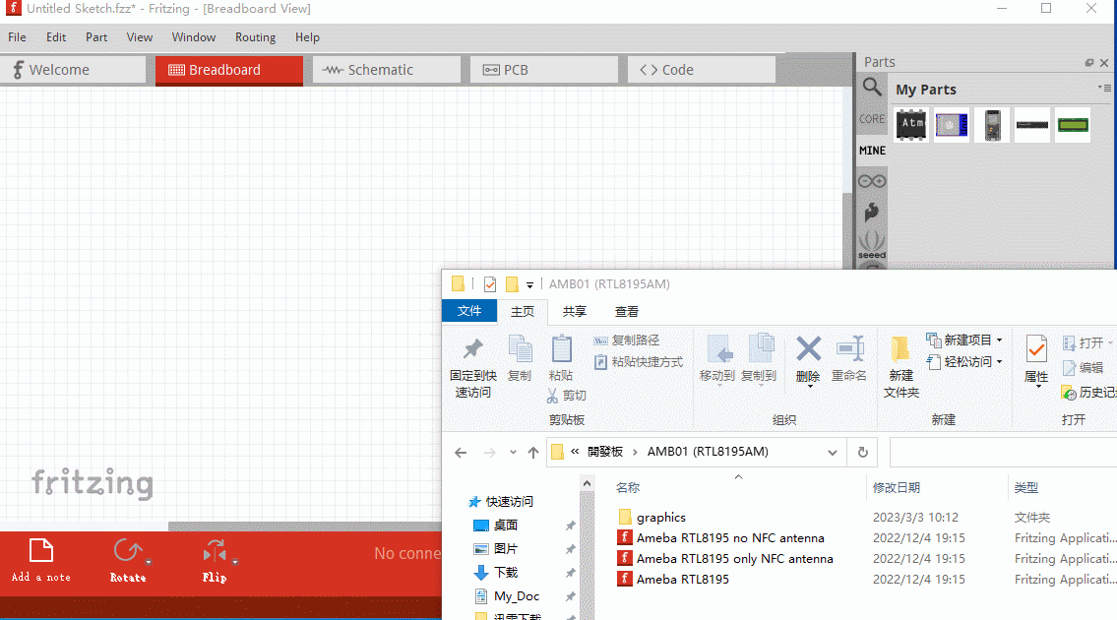
Task: Select Explorer 共享 ribbon tab
Action: tap(574, 311)
